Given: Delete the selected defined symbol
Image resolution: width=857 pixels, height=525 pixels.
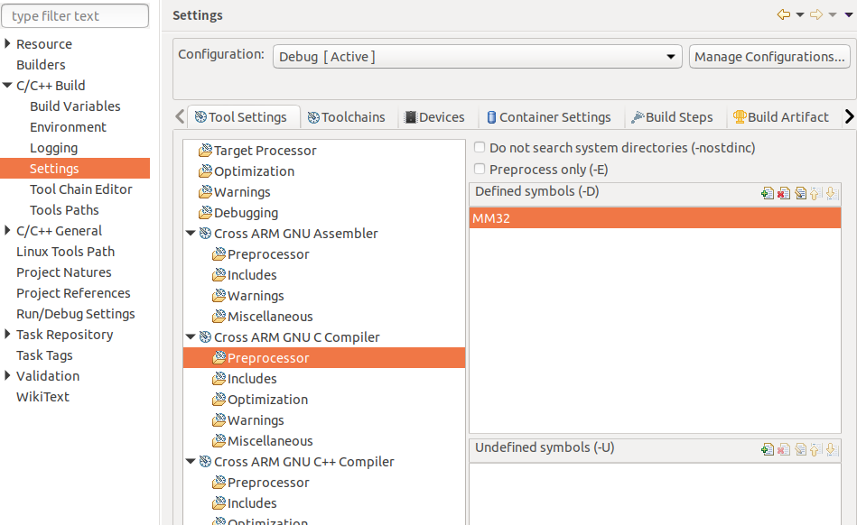Looking at the screenshot, I should click(x=784, y=193).
